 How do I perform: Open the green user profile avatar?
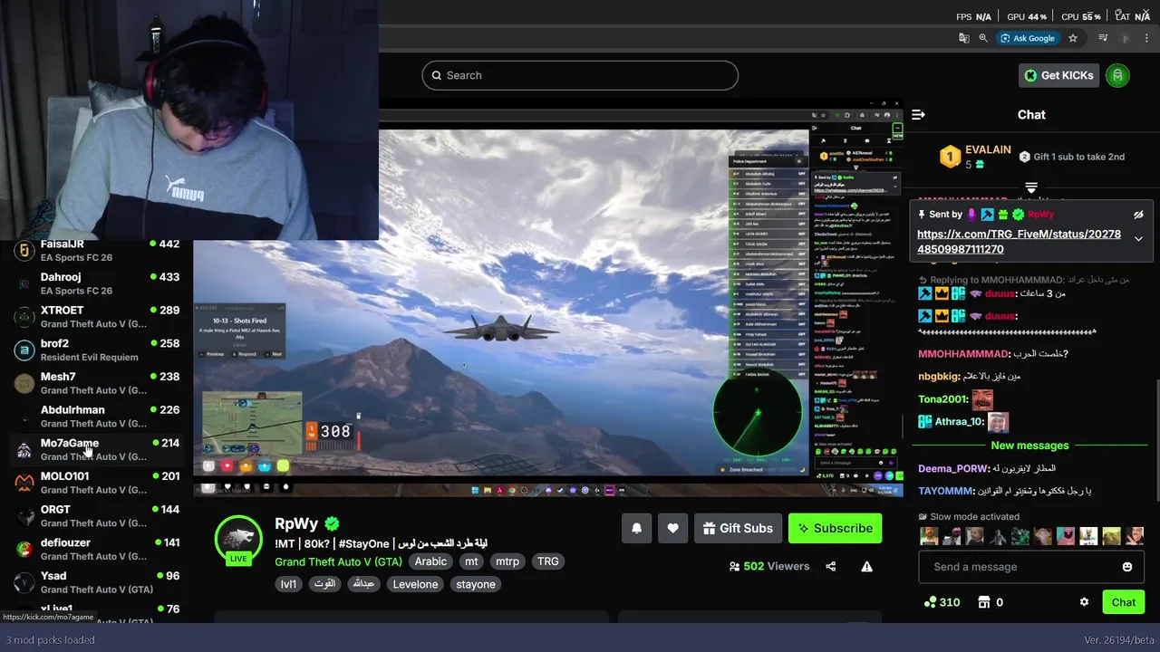[1117, 75]
